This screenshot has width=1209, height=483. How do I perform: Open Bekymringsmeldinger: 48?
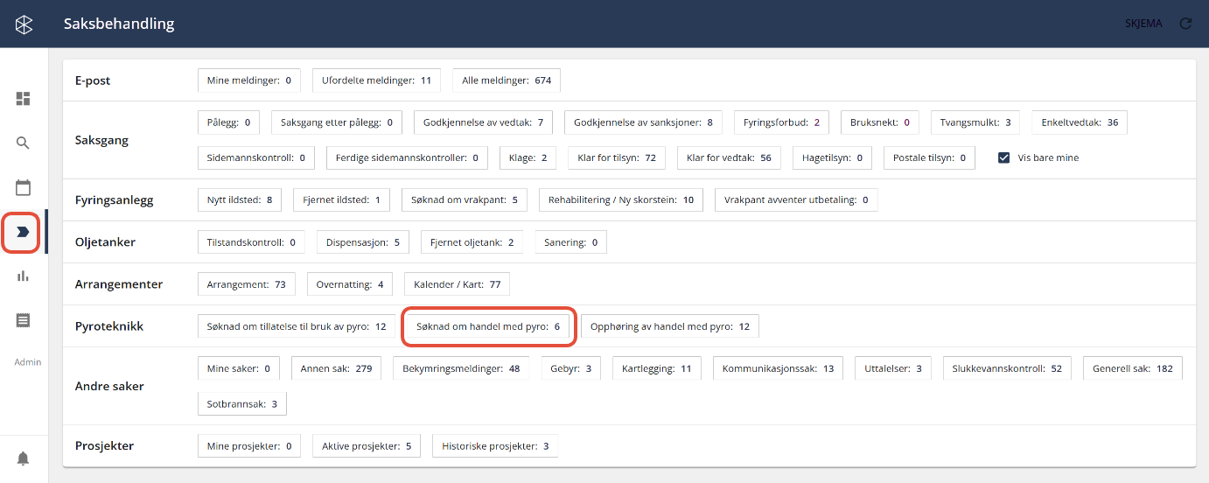coord(461,368)
